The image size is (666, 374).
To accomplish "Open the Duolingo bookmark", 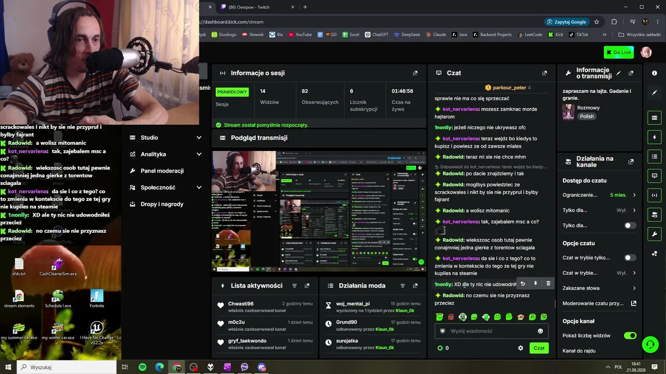I will 224,35.
